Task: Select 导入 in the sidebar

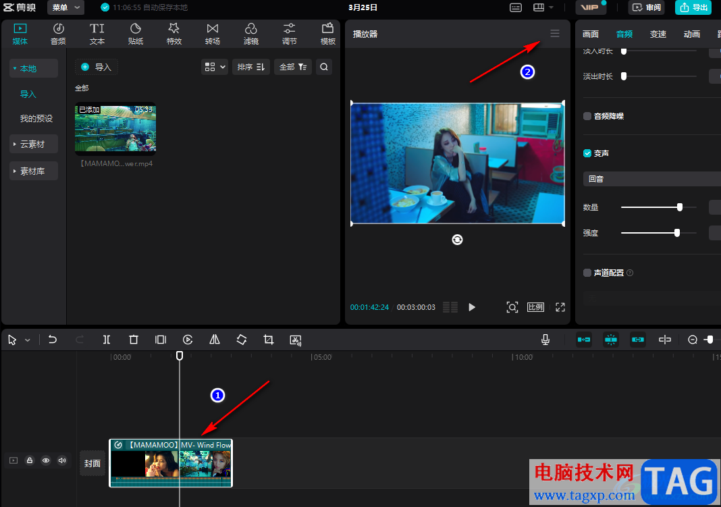Action: click(x=28, y=95)
